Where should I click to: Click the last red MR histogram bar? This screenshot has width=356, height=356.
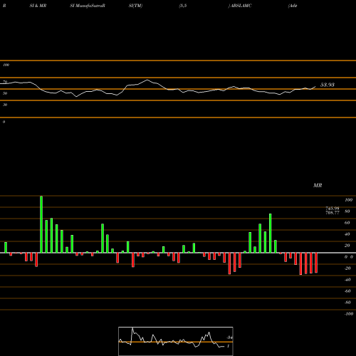(316, 263)
